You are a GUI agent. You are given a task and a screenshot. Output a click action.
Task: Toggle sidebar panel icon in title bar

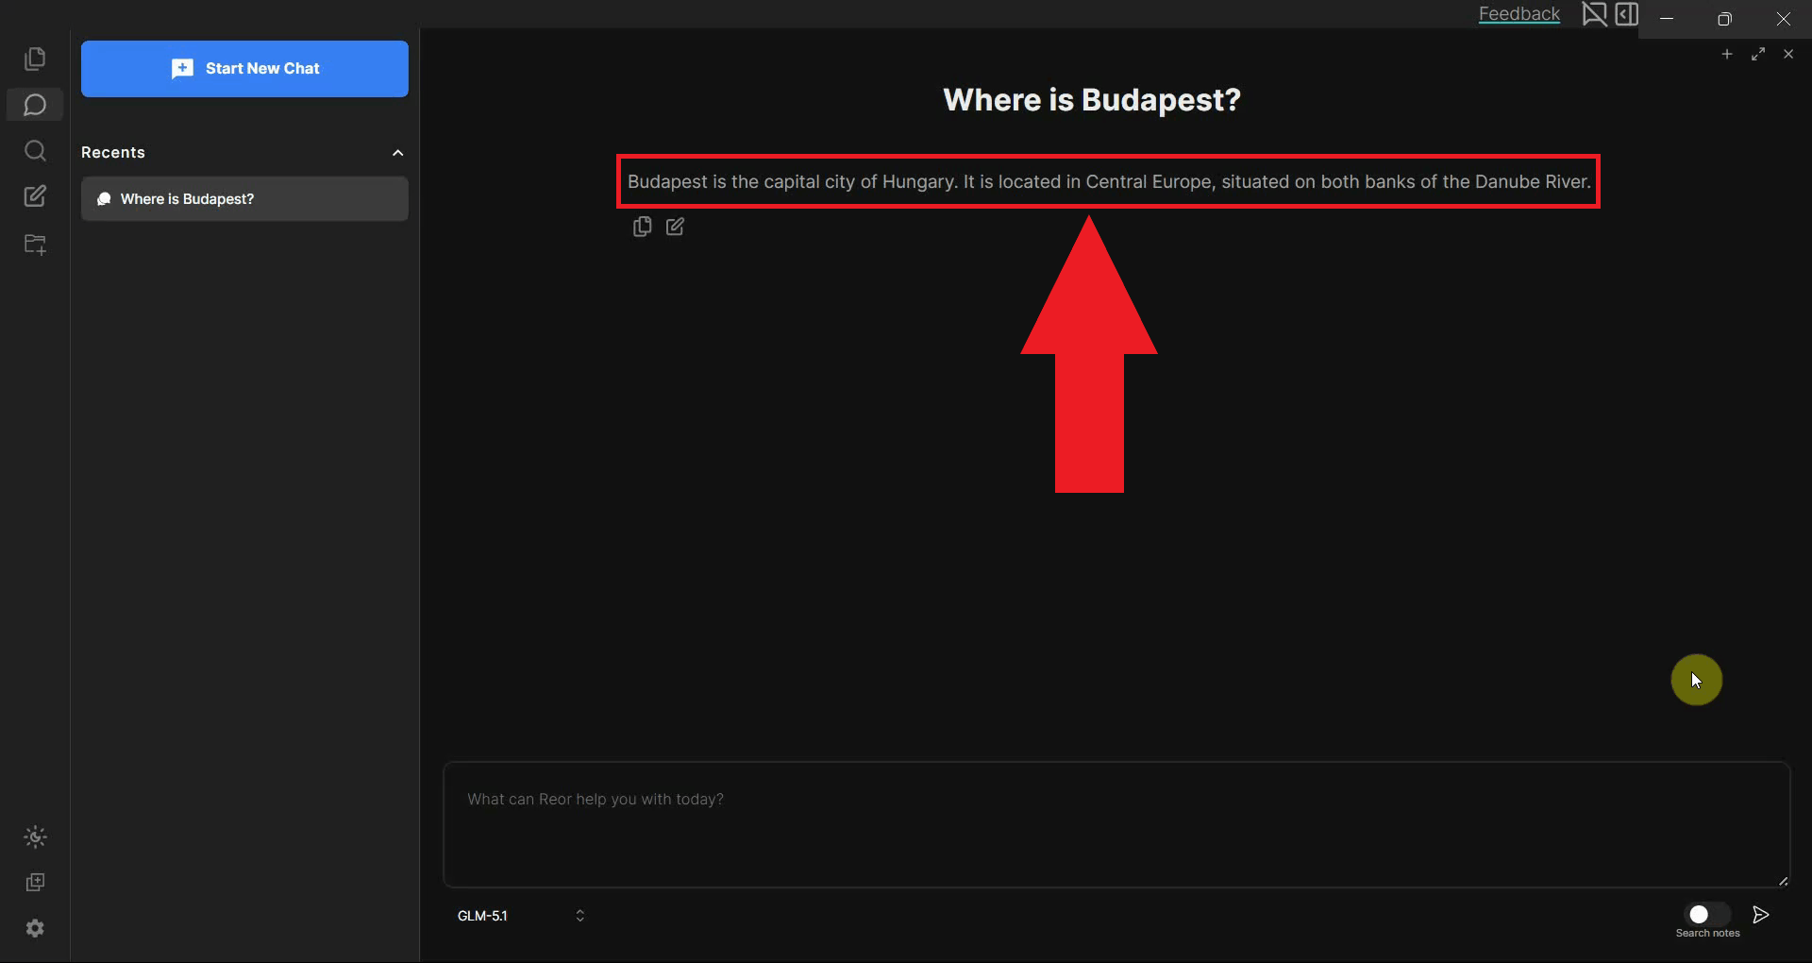[x=1627, y=14]
